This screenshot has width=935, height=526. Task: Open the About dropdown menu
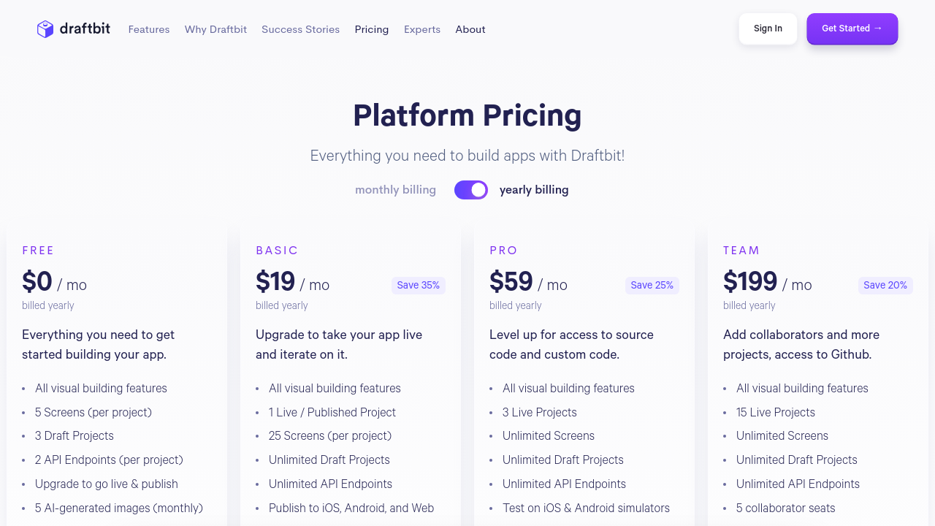tap(470, 30)
